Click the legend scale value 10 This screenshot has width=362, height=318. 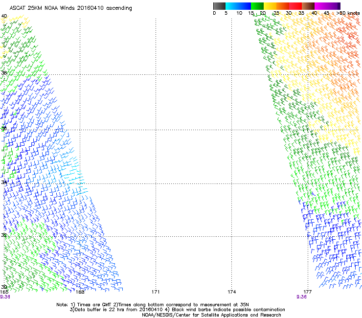pos(239,13)
